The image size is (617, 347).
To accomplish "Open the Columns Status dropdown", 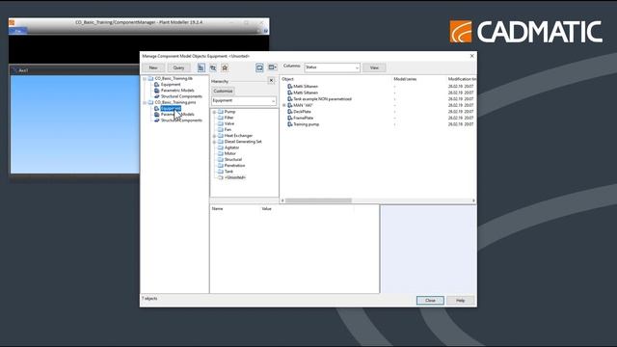I will pos(332,67).
